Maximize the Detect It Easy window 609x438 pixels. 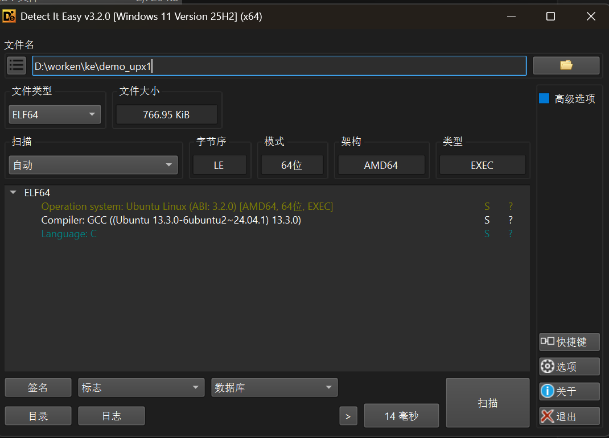(550, 16)
